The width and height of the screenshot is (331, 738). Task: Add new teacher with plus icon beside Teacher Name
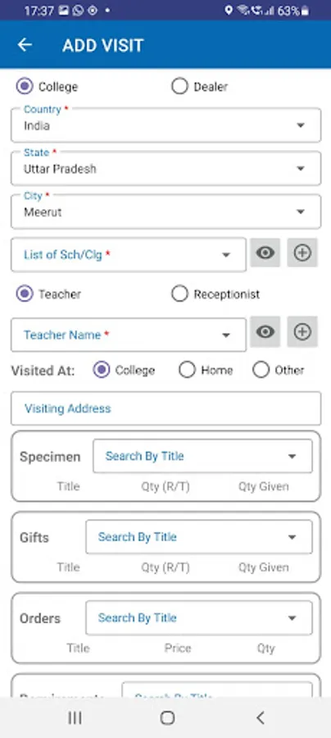tap(302, 332)
